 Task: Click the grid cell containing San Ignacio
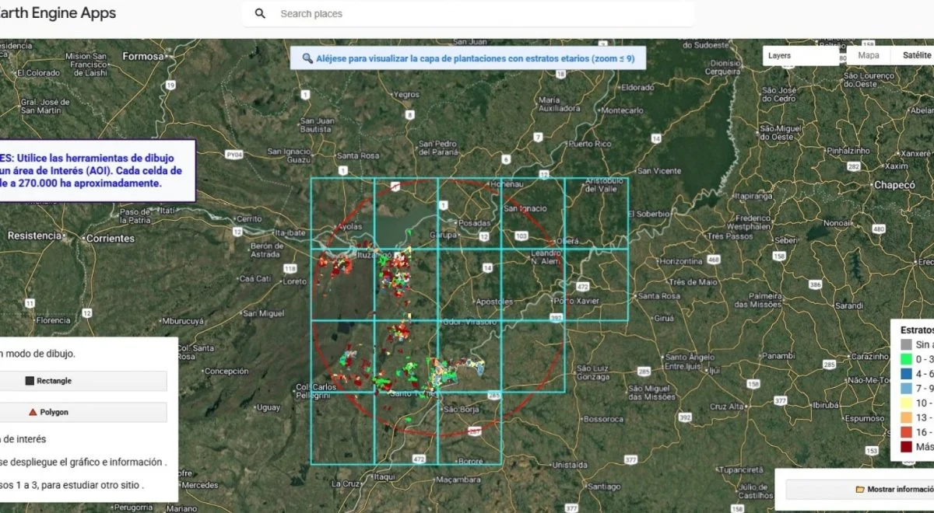[532, 214]
